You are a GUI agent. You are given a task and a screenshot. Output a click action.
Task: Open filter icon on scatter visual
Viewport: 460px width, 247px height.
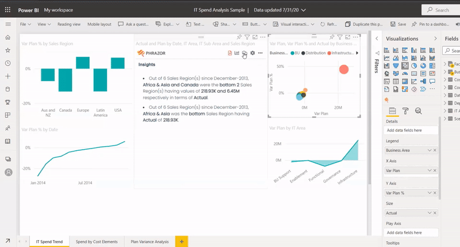340,37
